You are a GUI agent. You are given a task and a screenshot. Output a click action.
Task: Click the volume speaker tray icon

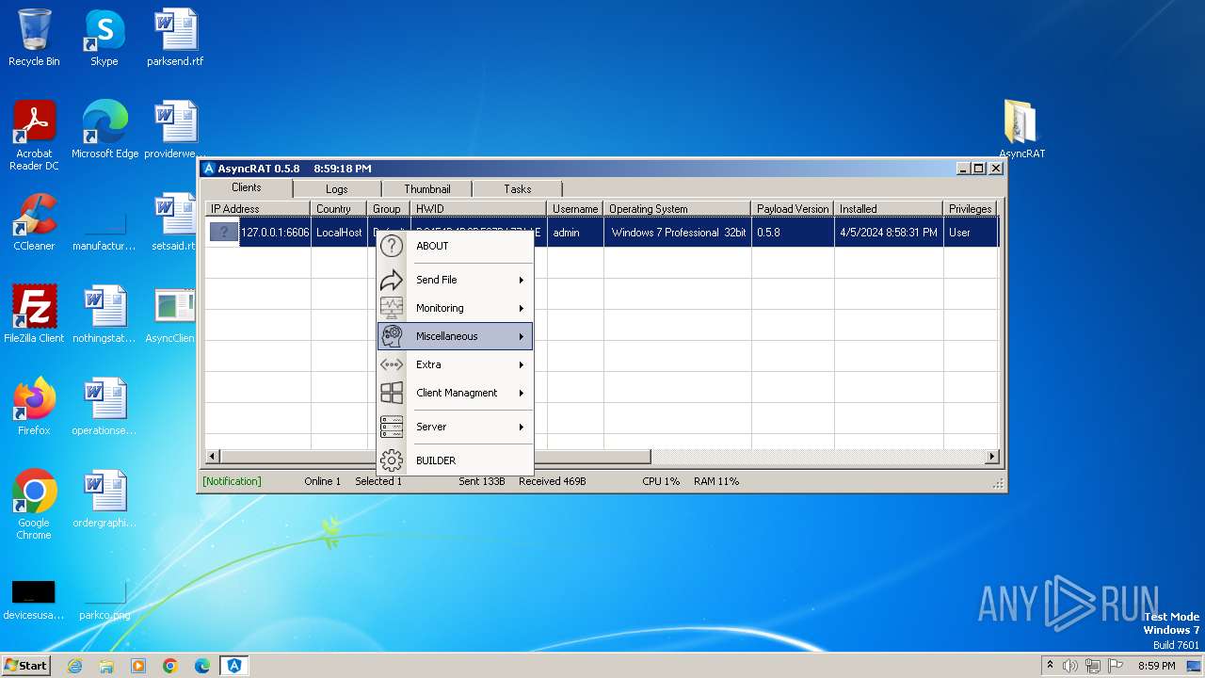1070,666
